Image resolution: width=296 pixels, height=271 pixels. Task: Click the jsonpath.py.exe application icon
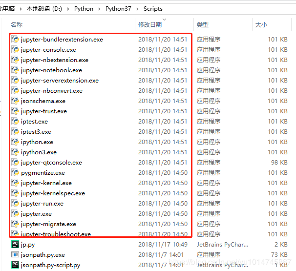15,254
